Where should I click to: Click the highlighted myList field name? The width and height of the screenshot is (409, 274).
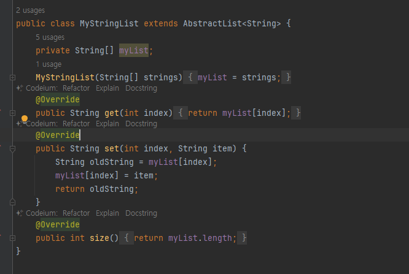coord(133,50)
